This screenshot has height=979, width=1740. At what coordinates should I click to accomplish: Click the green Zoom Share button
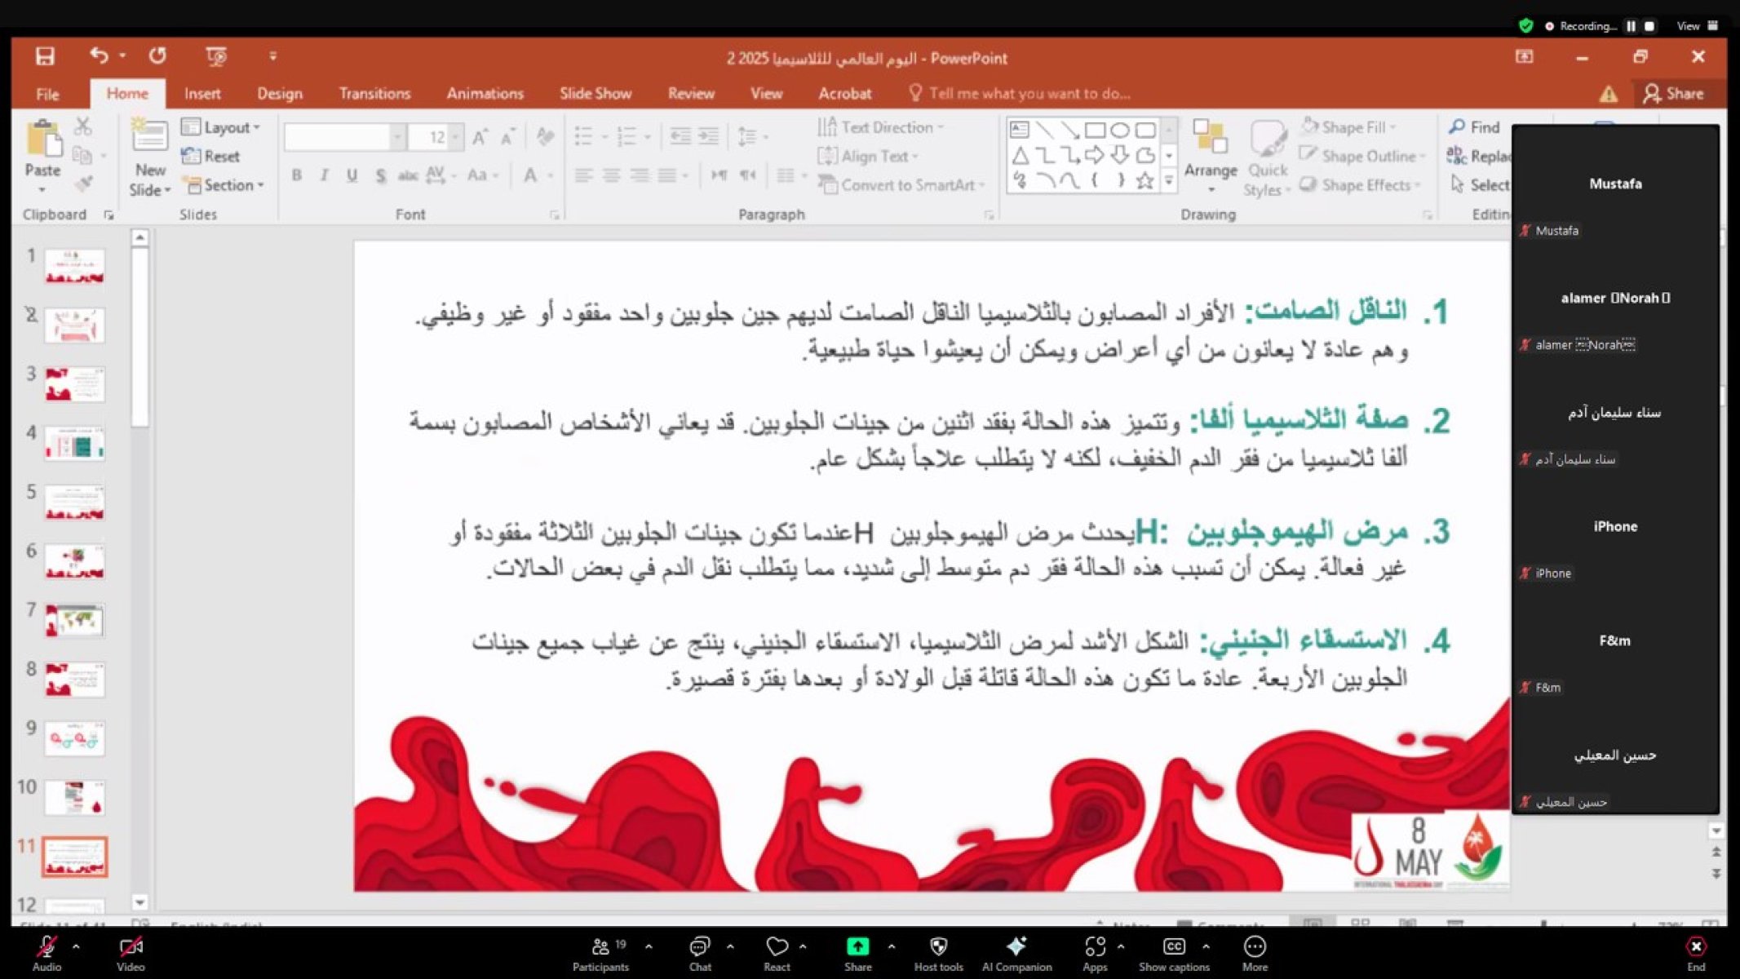click(857, 953)
